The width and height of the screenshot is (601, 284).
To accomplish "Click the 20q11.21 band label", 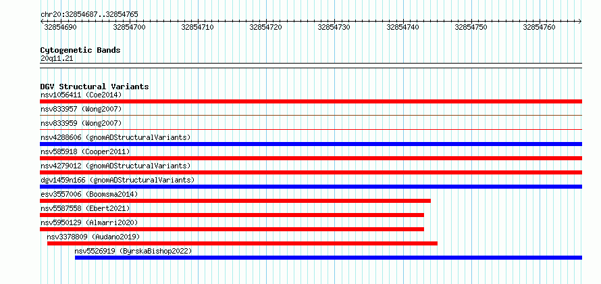I will tap(56, 59).
